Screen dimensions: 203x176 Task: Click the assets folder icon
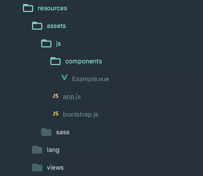coord(37,26)
